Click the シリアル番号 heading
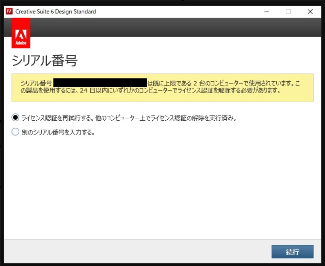 click(45, 61)
